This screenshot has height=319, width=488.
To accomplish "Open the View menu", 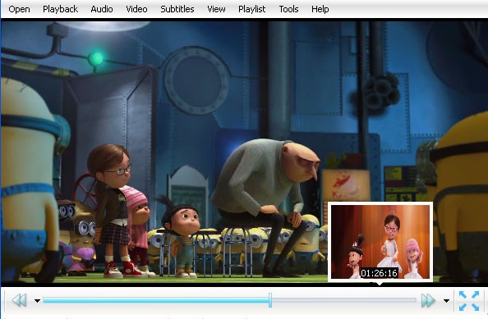I will [x=216, y=9].
